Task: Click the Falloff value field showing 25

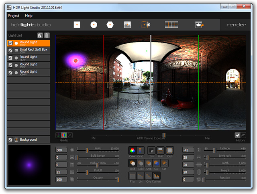Action: (x=61, y=172)
